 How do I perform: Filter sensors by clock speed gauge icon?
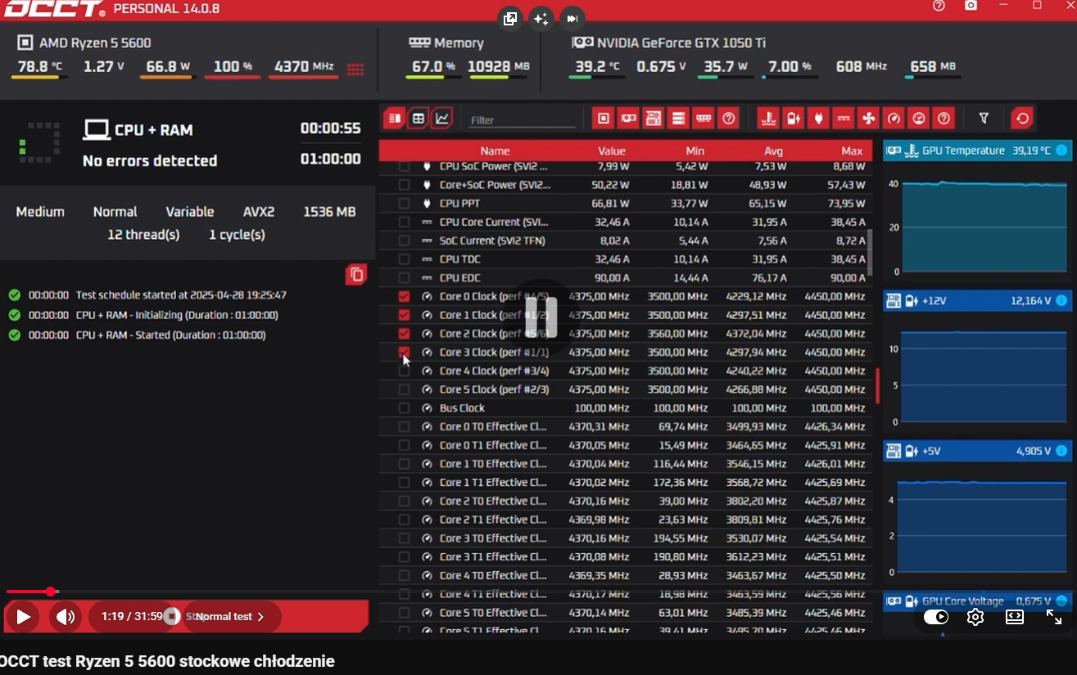[894, 119]
